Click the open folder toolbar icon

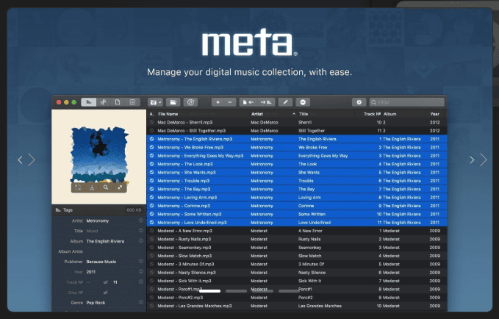pos(173,102)
